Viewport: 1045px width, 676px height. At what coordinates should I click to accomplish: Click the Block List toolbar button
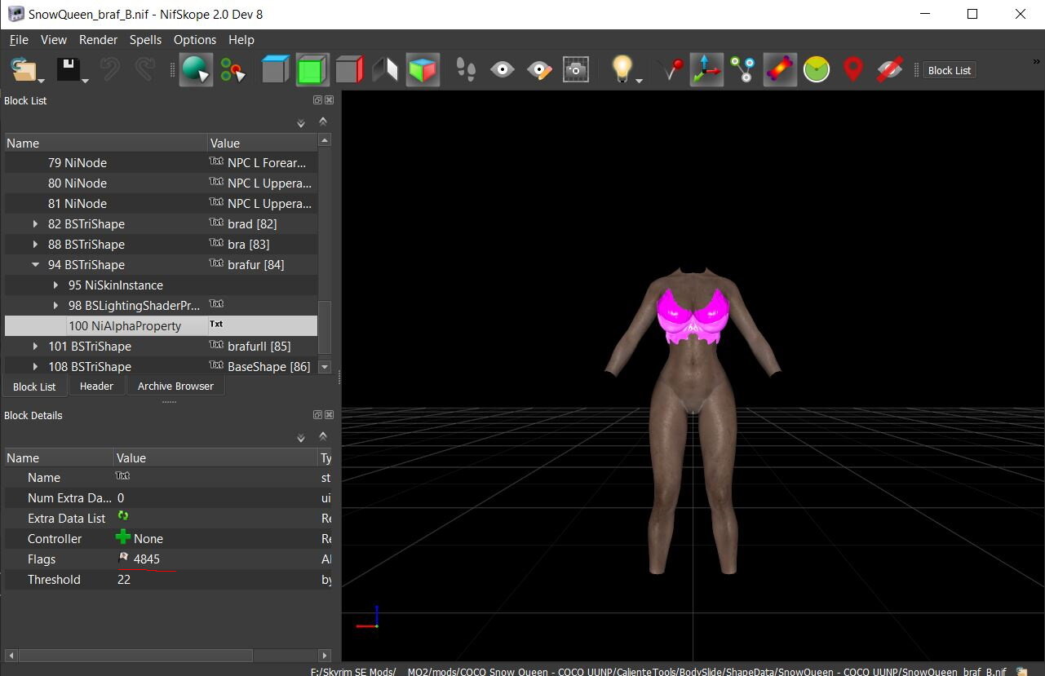[x=950, y=70]
